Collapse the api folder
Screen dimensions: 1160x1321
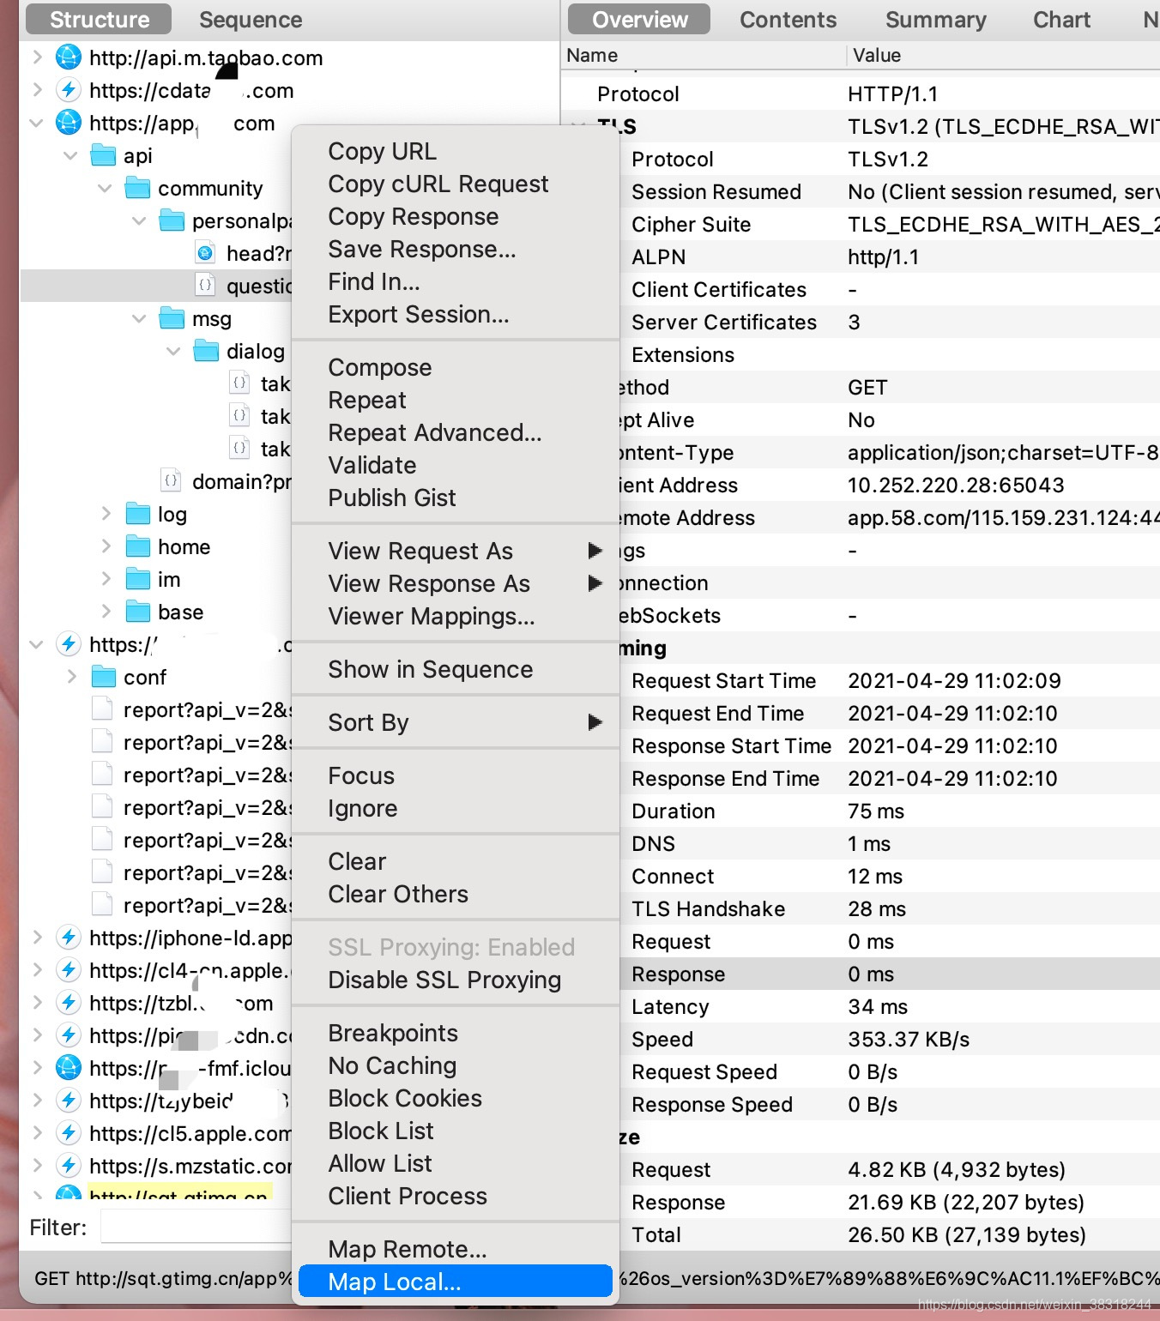(x=71, y=155)
